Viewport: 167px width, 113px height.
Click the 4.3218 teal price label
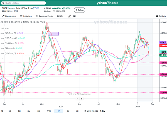click(x=163, y=52)
